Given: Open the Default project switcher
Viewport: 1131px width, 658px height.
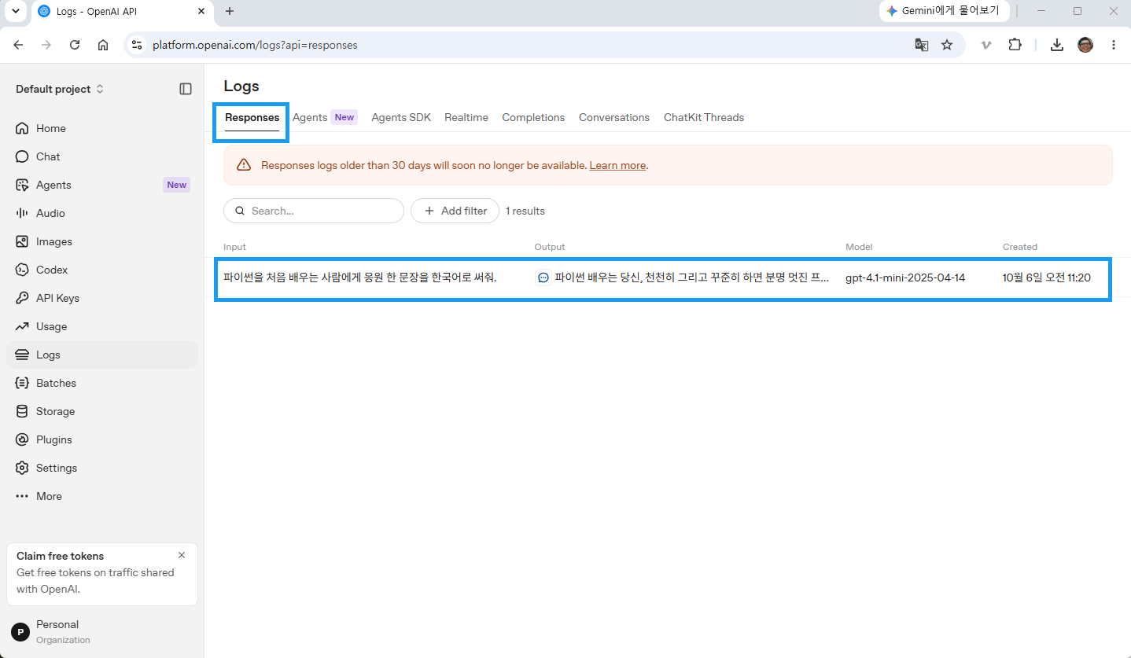Looking at the screenshot, I should point(60,89).
